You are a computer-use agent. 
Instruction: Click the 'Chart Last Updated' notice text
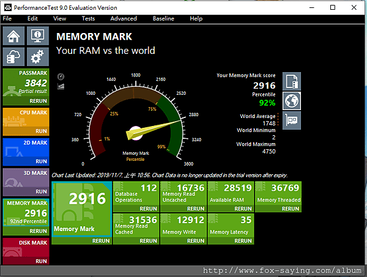pos(169,175)
